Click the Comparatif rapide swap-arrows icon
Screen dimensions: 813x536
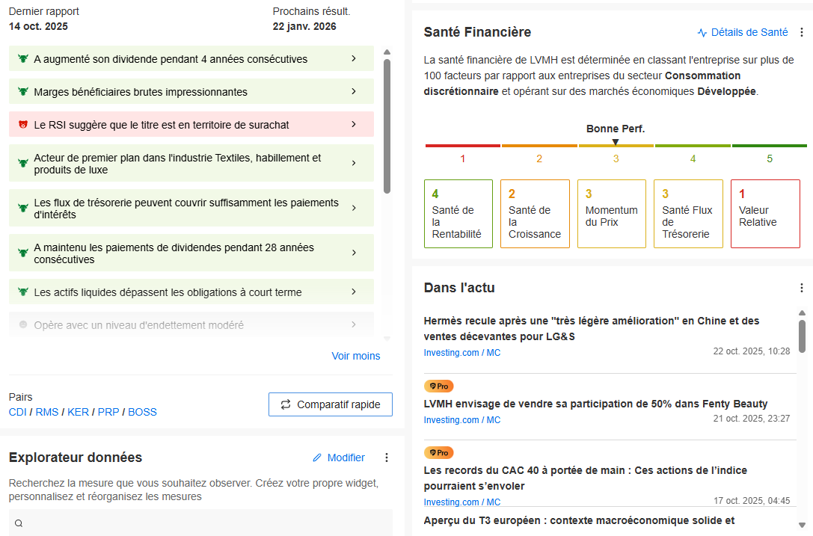tap(286, 404)
